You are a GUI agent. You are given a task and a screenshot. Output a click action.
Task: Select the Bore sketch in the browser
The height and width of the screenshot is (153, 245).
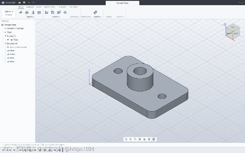12,62
